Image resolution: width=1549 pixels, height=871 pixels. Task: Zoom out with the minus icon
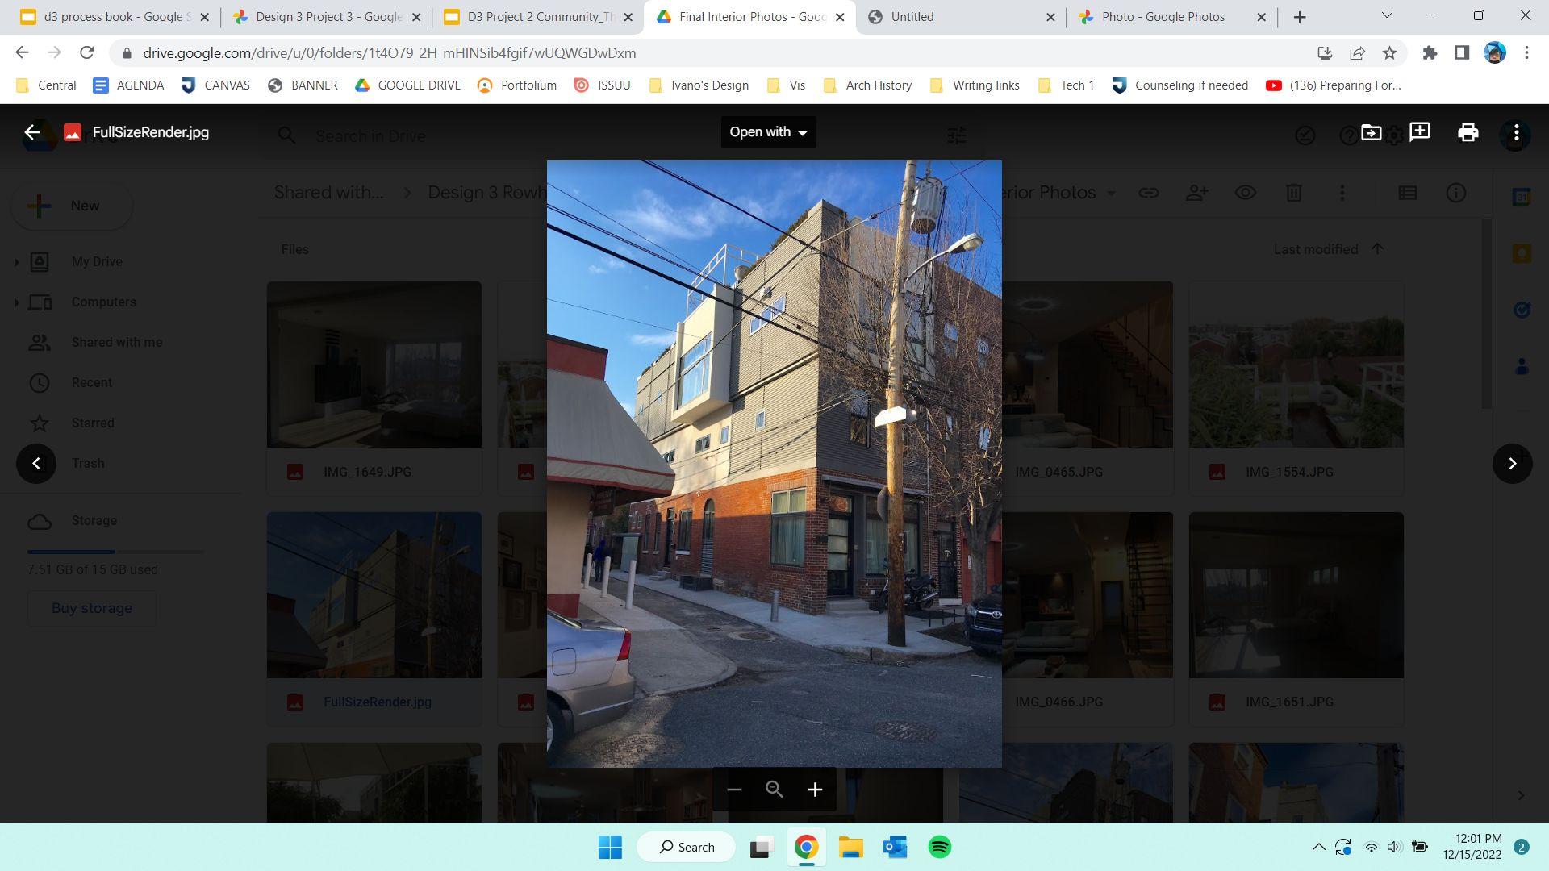[x=733, y=790]
